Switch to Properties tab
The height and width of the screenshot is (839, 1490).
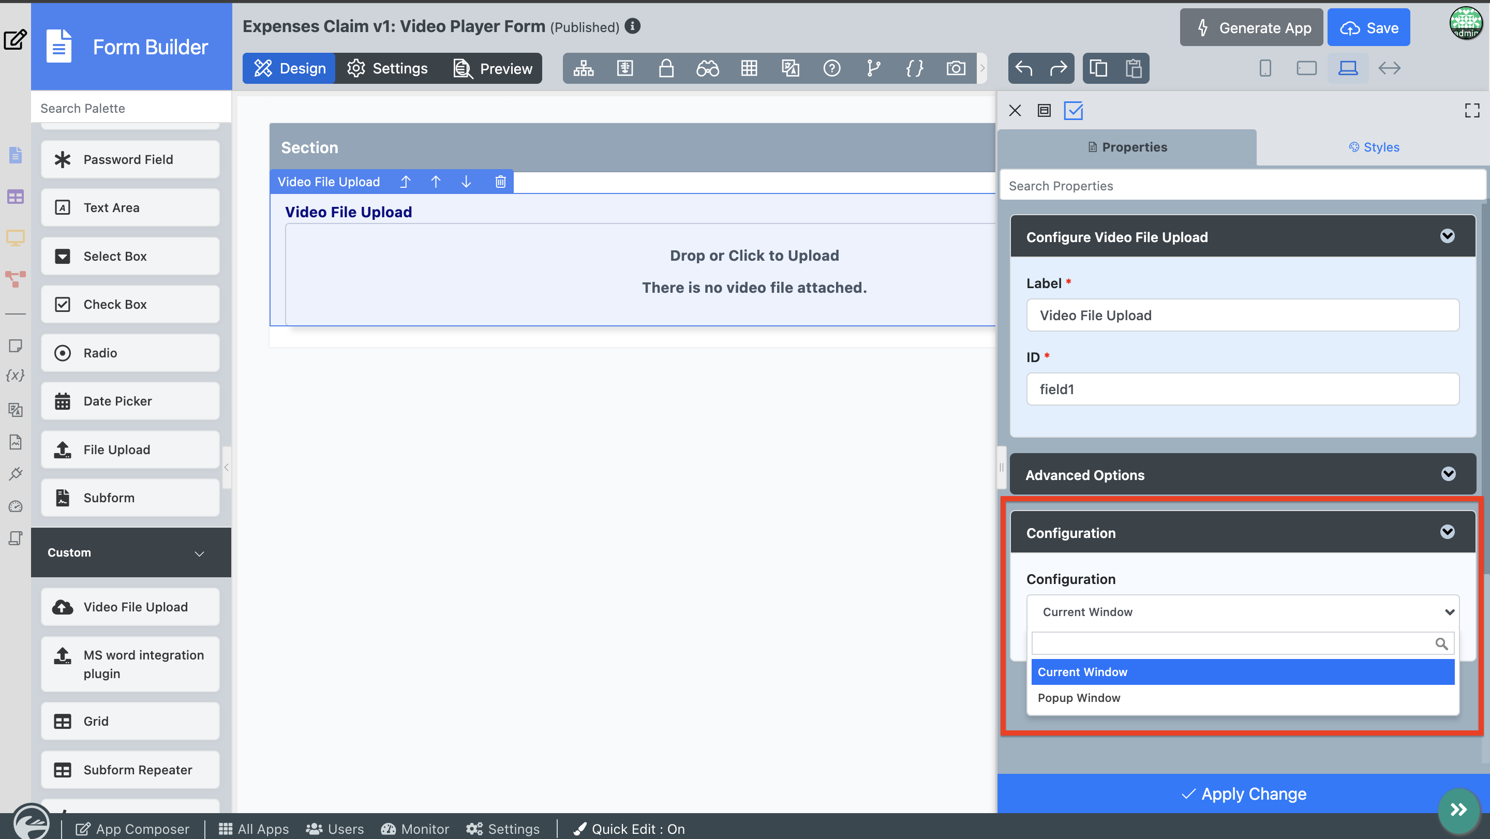click(x=1127, y=147)
